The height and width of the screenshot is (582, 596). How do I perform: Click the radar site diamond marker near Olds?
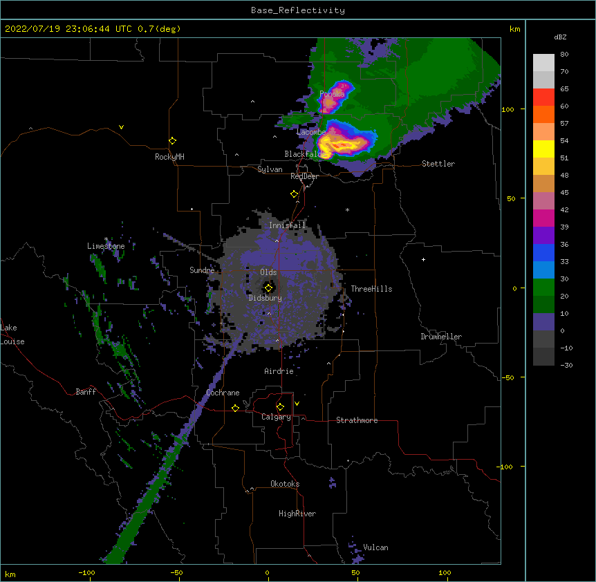click(x=268, y=288)
